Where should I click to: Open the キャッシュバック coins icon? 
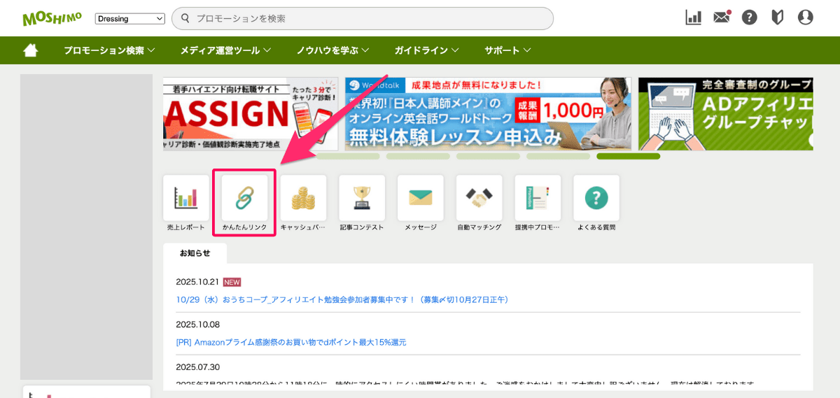[303, 198]
